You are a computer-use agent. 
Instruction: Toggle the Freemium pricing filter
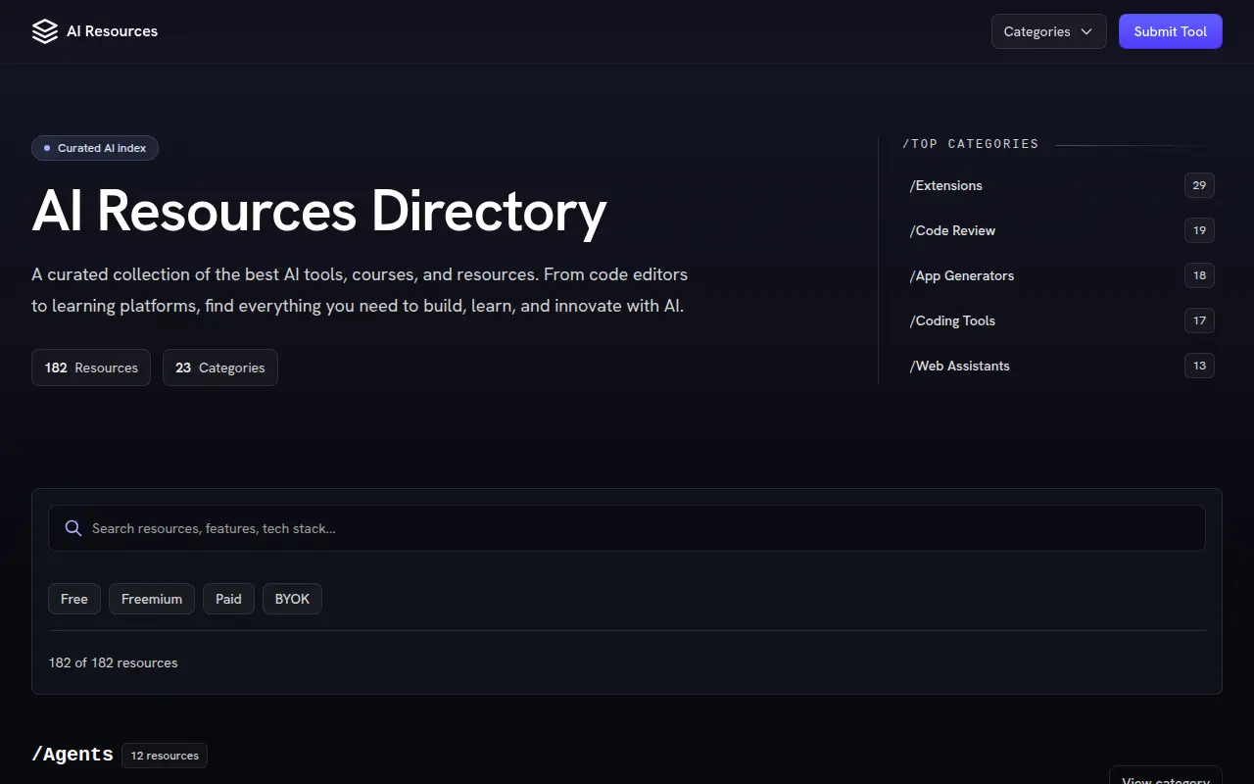click(152, 599)
